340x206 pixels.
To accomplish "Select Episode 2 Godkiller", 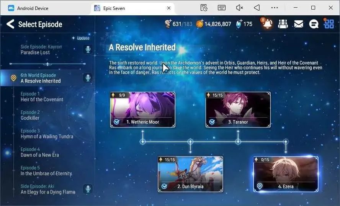I will (x=48, y=115).
